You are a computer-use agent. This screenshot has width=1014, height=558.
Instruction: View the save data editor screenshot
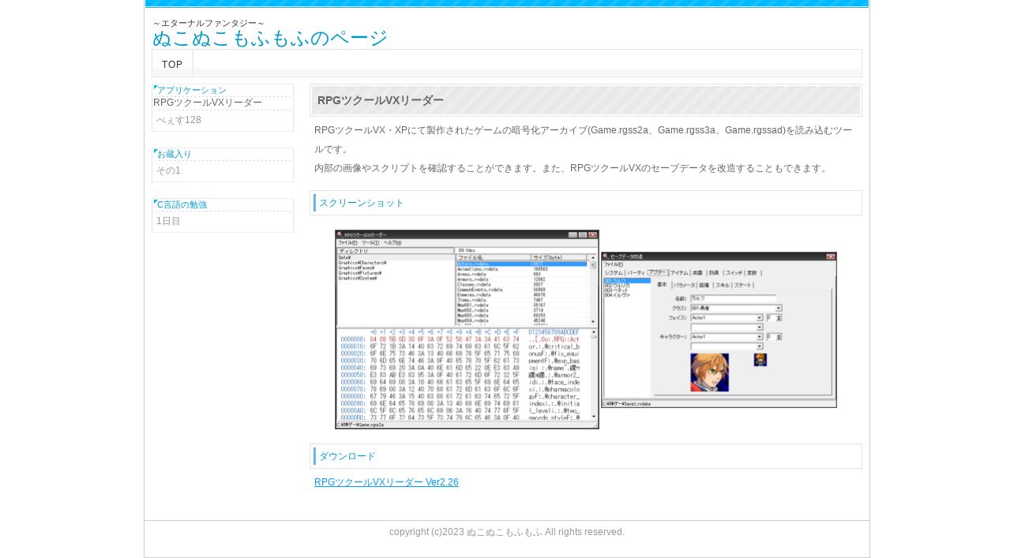pyautogui.click(x=719, y=330)
